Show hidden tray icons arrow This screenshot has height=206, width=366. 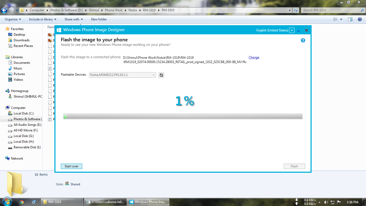pos(319,202)
